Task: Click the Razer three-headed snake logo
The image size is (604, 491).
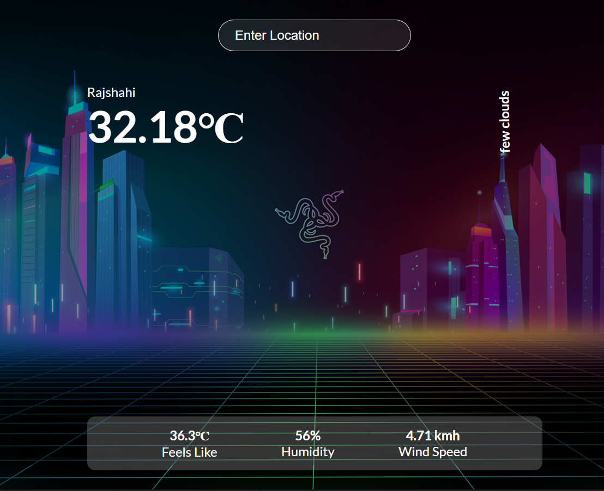Action: (310, 223)
